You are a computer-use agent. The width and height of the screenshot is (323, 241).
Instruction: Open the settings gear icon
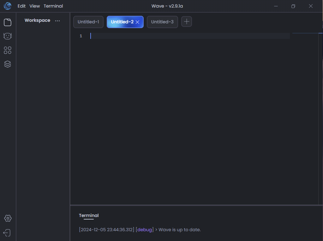point(8,218)
